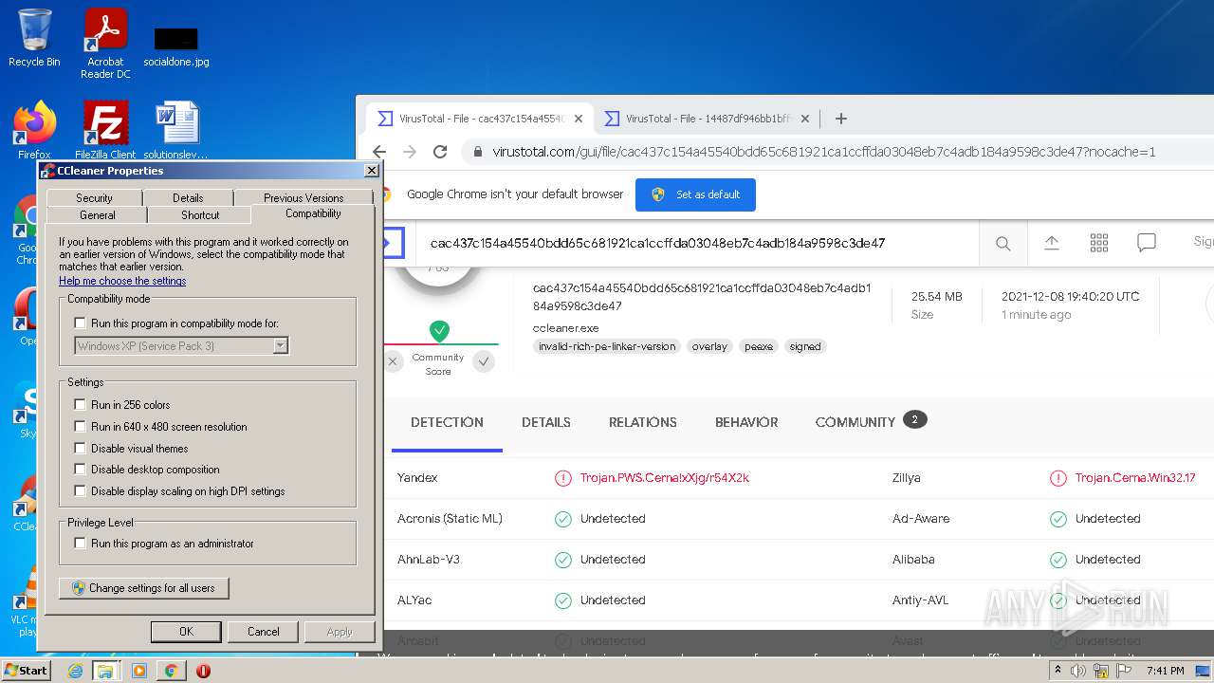Show hidden system tray icons
1214x683 pixels.
click(1058, 671)
